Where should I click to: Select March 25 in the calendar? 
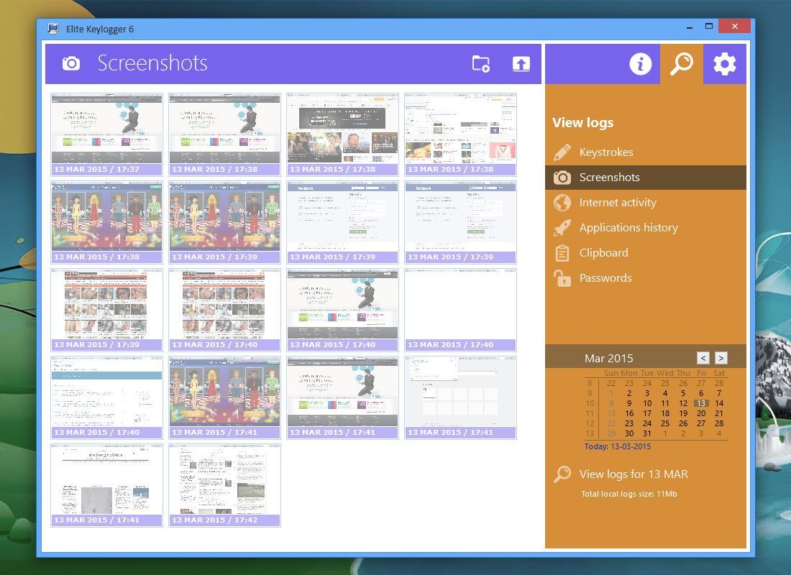[x=665, y=423]
